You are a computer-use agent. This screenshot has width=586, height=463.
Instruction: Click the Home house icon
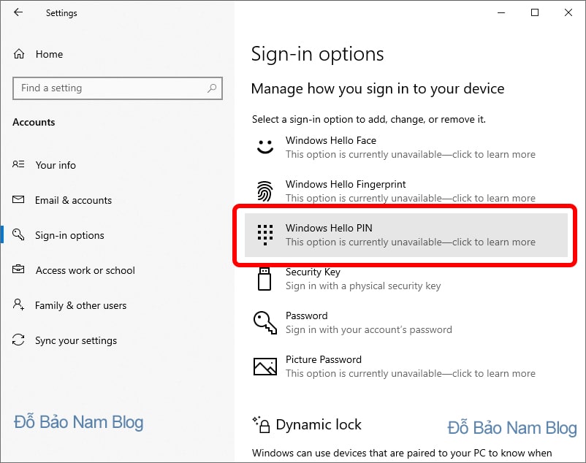tap(19, 54)
